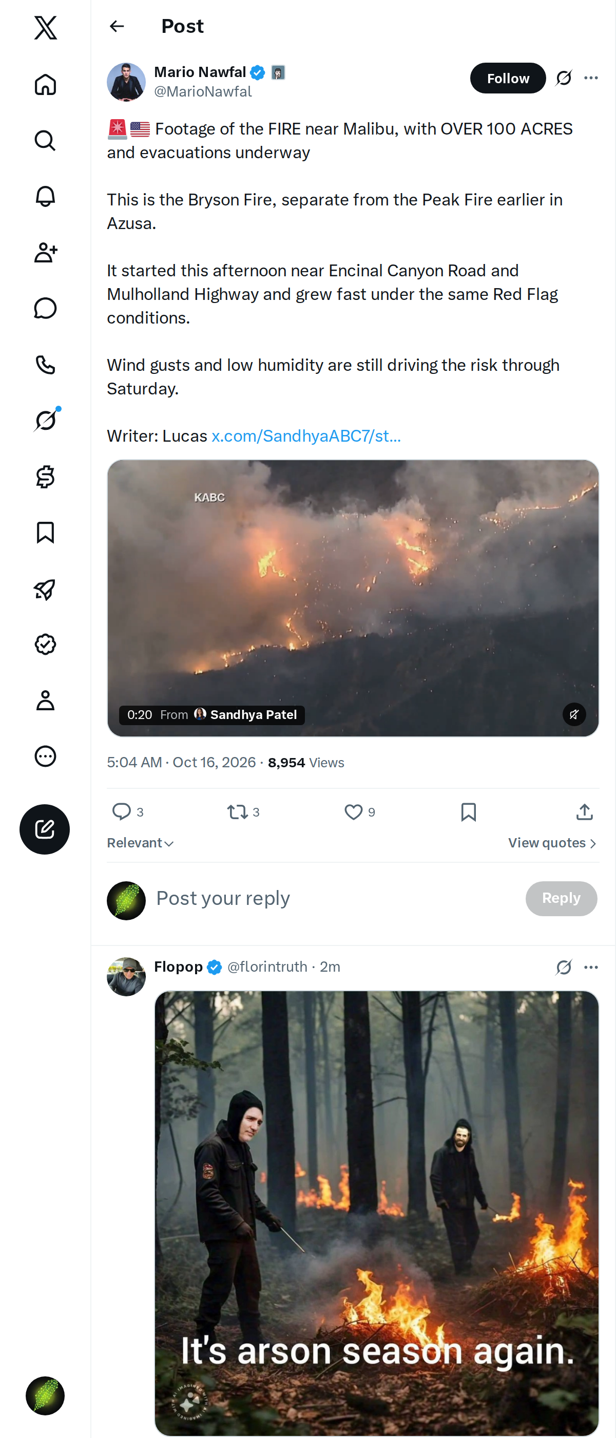
Task: Share Mario Nawfal's post
Action: point(584,811)
